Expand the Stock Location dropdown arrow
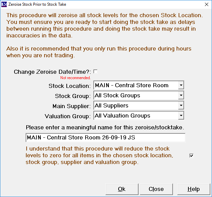This screenshot has width=212, height=197. (x=181, y=86)
